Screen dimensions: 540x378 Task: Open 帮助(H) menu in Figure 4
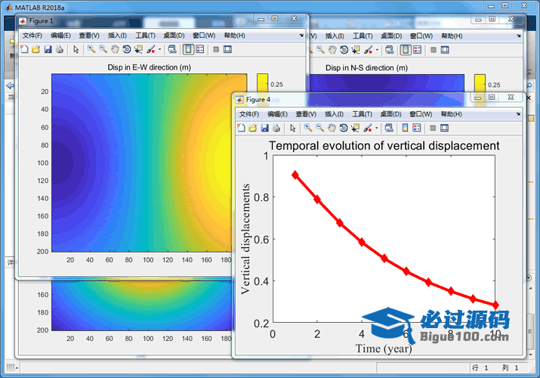pyautogui.click(x=451, y=114)
